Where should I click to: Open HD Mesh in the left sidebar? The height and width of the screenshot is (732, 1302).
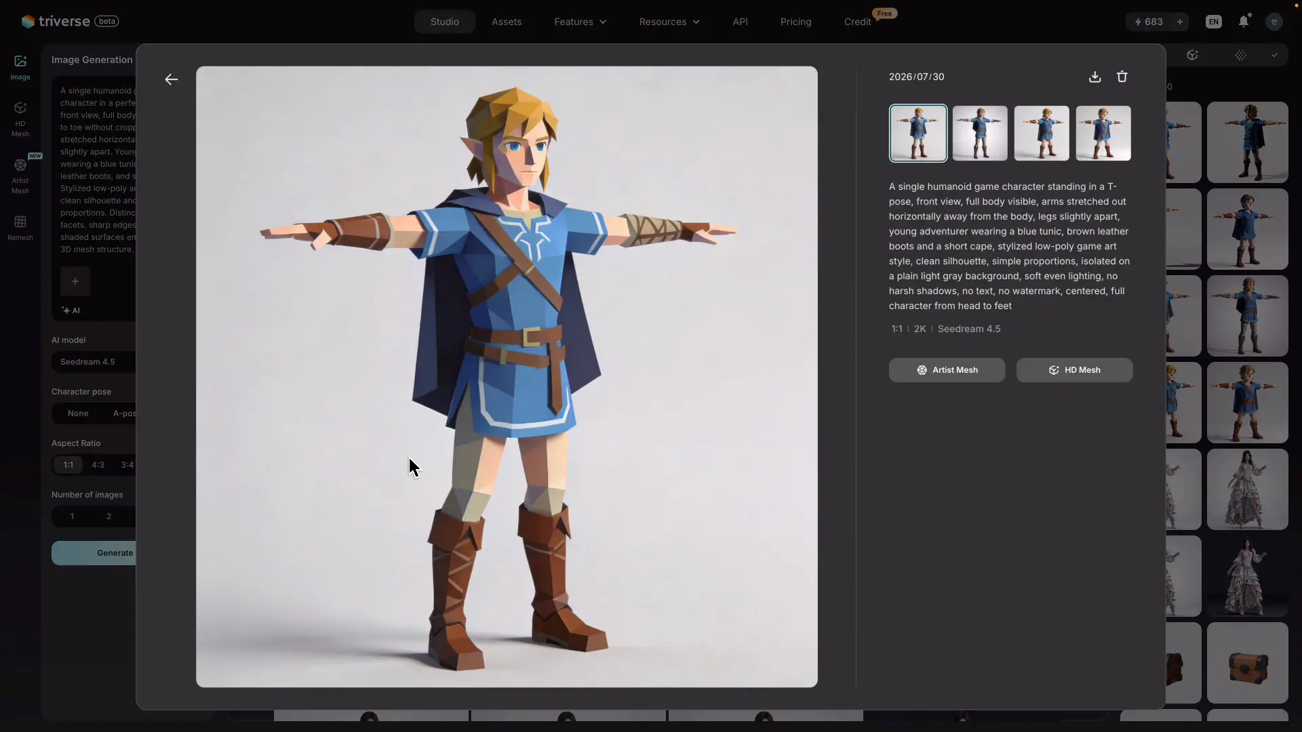20,119
